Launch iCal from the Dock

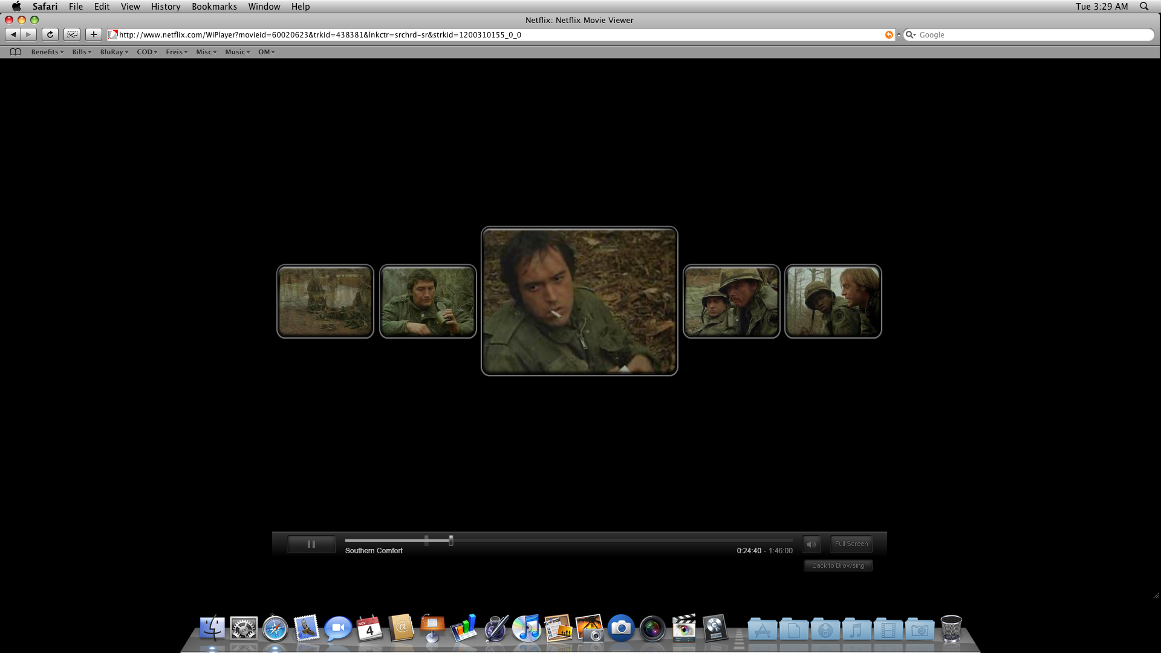(x=369, y=629)
